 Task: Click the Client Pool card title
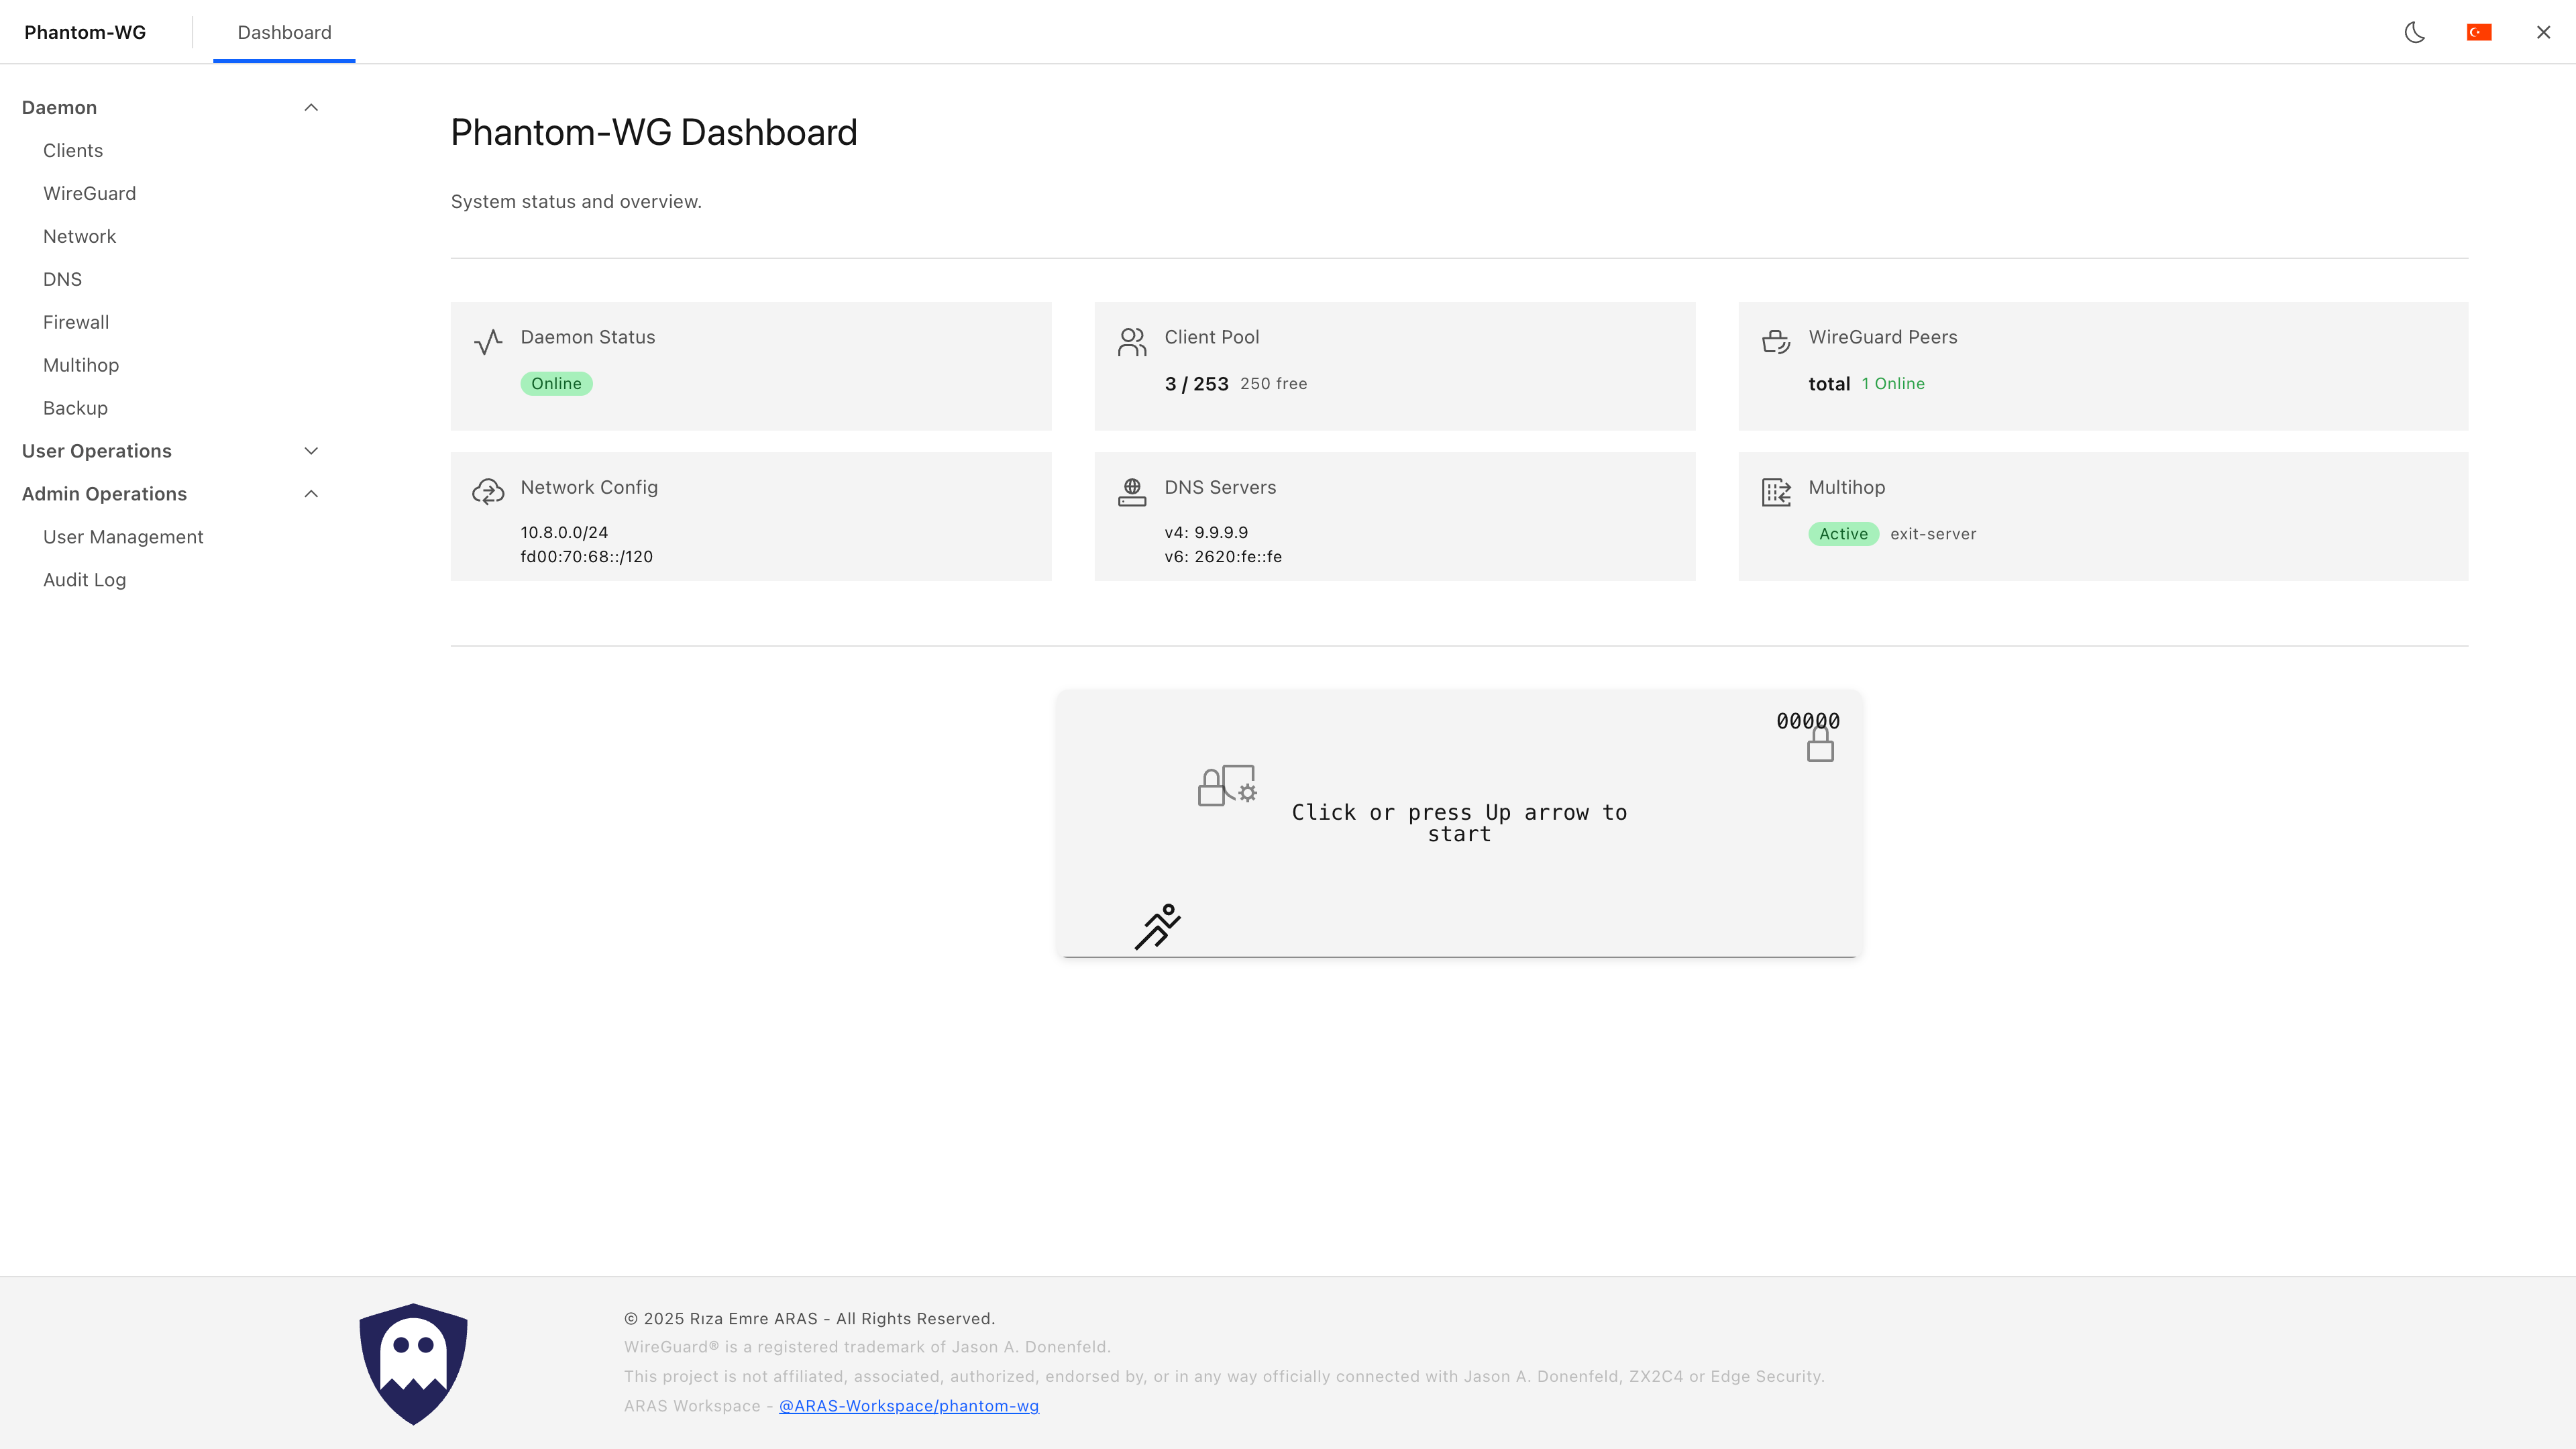(x=1212, y=337)
